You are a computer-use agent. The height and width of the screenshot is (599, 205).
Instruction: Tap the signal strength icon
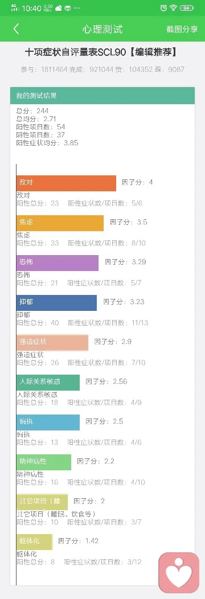pyautogui.click(x=14, y=7)
